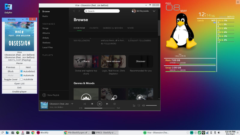Click the Exit button in Blockify

pos(19,88)
